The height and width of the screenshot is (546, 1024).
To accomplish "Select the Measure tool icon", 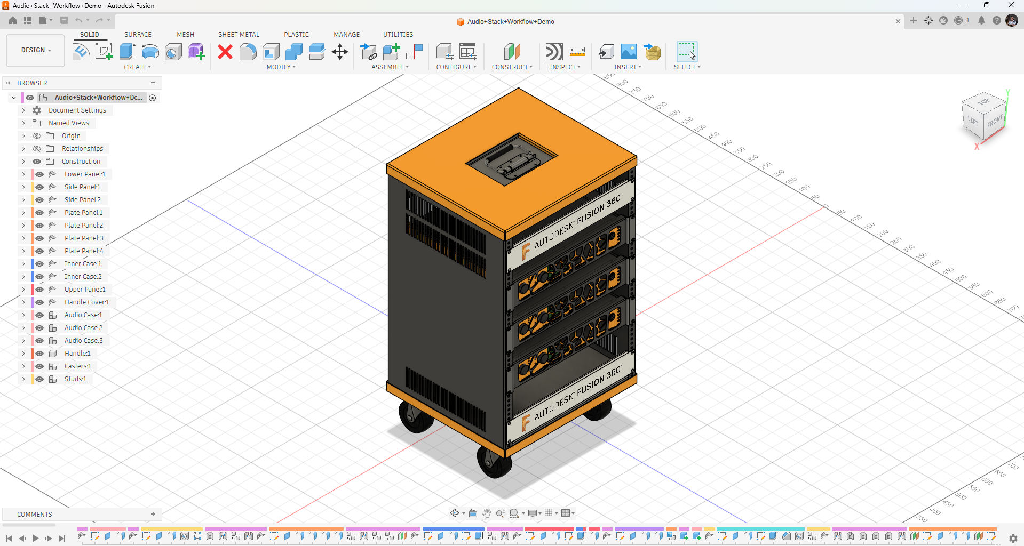I will pyautogui.click(x=577, y=52).
